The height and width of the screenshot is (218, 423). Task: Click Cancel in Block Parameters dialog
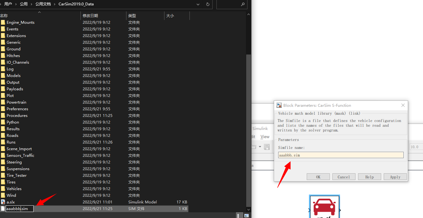point(344,177)
